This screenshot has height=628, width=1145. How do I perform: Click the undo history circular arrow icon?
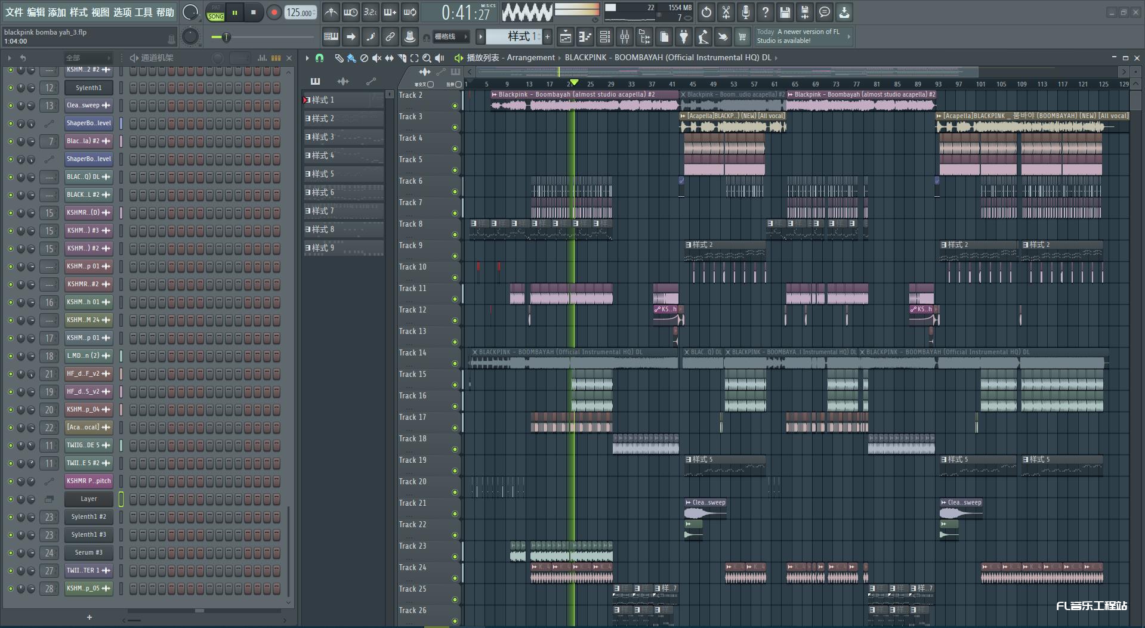[706, 12]
